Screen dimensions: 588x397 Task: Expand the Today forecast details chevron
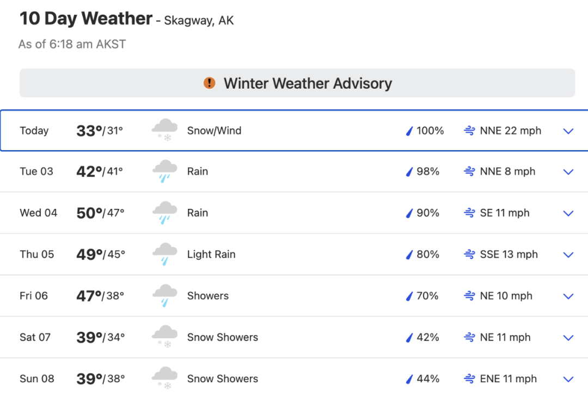(568, 131)
